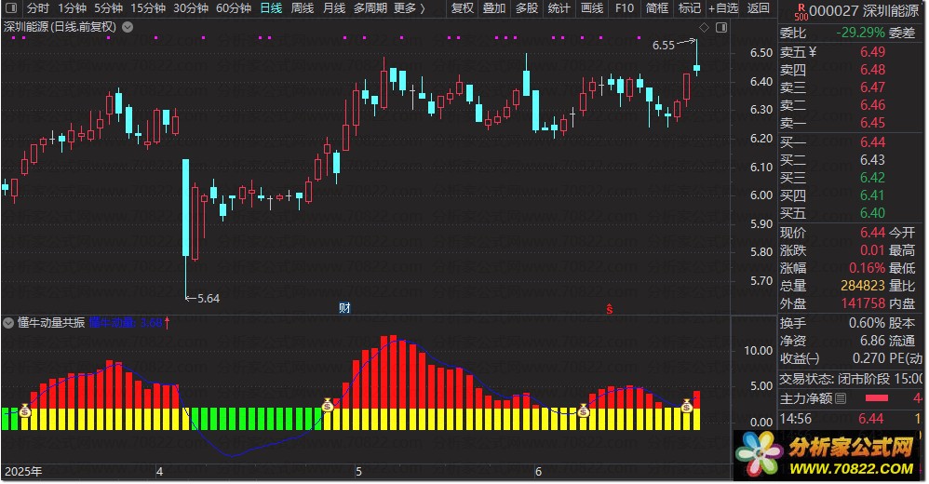Click the 叠加 overlay button
The height and width of the screenshot is (484, 929).
click(494, 8)
